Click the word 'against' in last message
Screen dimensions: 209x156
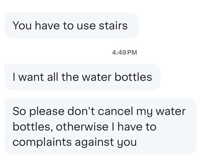[x=95, y=142]
